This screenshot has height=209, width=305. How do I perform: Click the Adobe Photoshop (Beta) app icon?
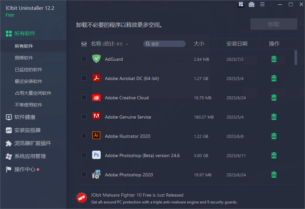pyautogui.click(x=96, y=155)
